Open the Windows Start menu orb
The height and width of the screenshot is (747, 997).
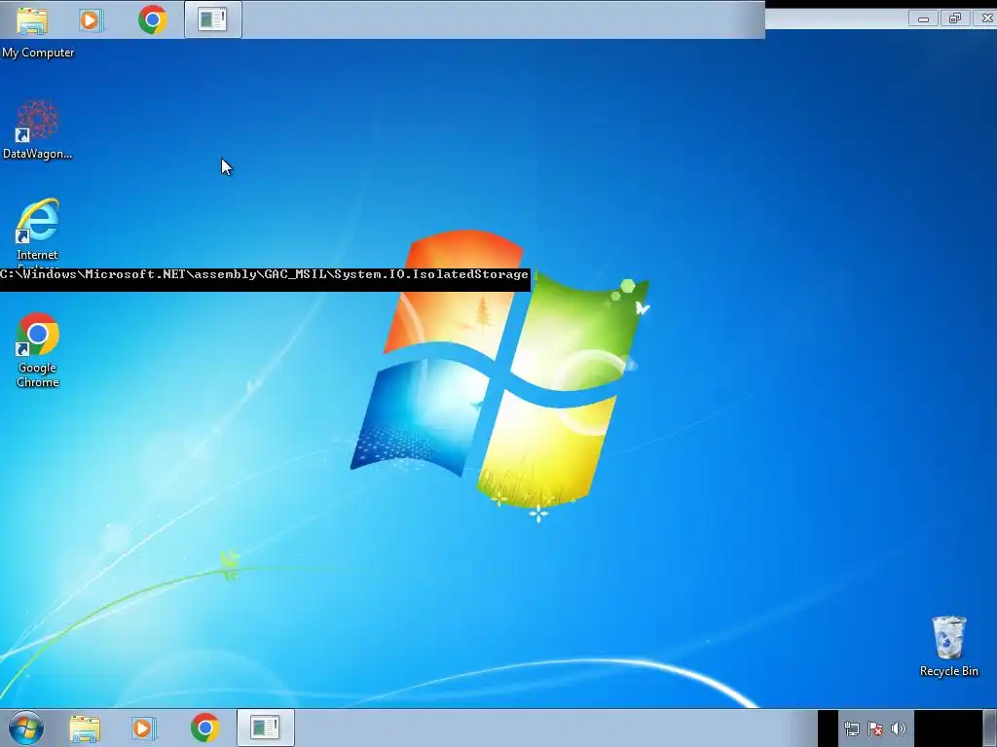tap(26, 728)
